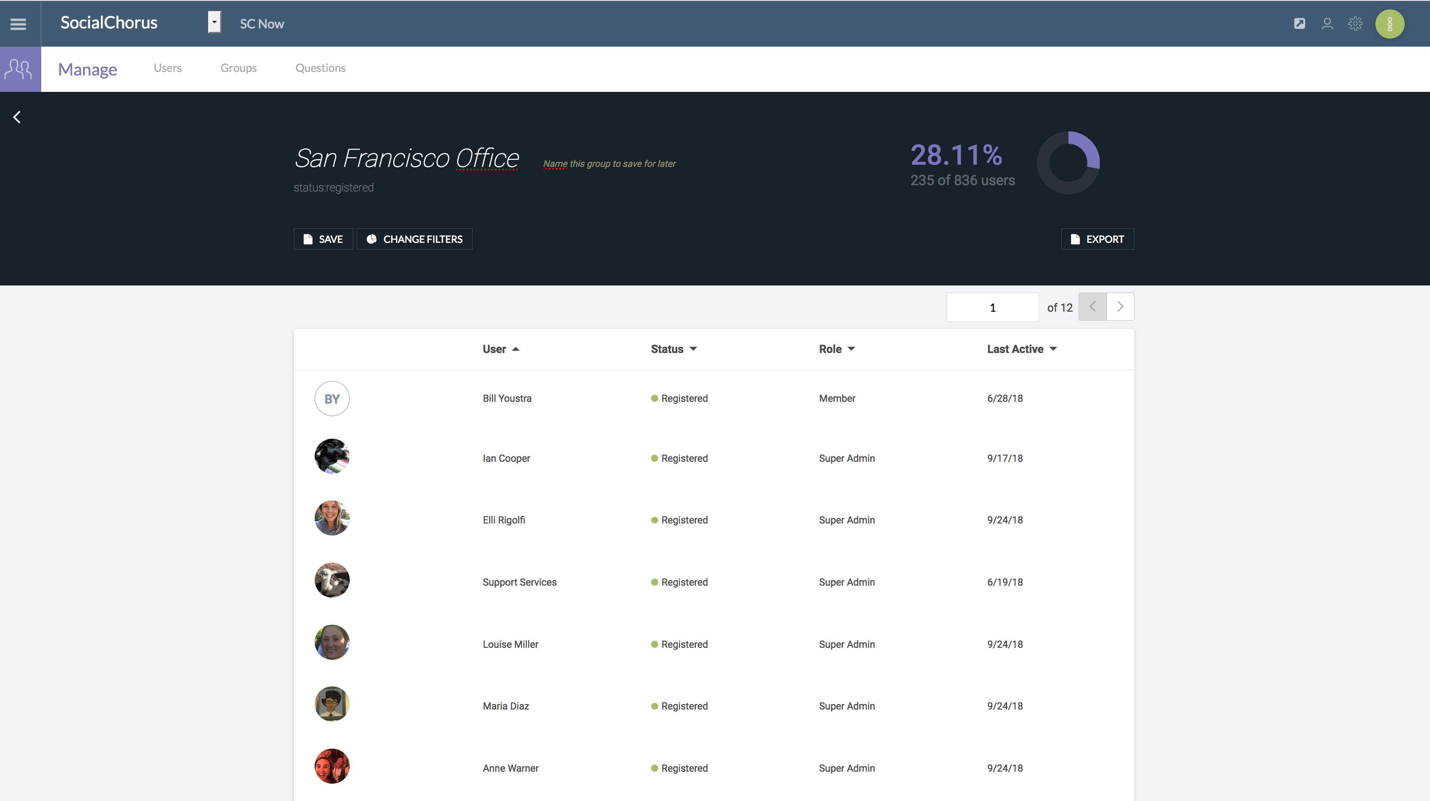Switch to the Groups tab
Image resolution: width=1430 pixels, height=801 pixels.
238,68
